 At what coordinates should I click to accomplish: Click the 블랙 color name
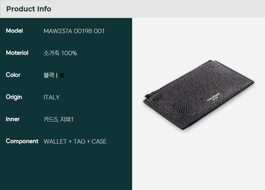click(49, 75)
